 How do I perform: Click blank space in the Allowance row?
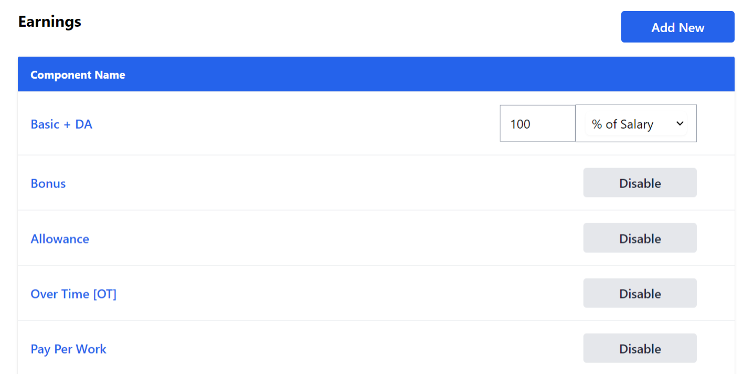click(x=315, y=239)
